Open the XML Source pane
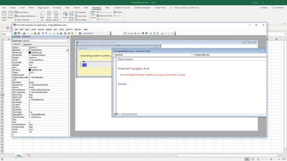 93,15
